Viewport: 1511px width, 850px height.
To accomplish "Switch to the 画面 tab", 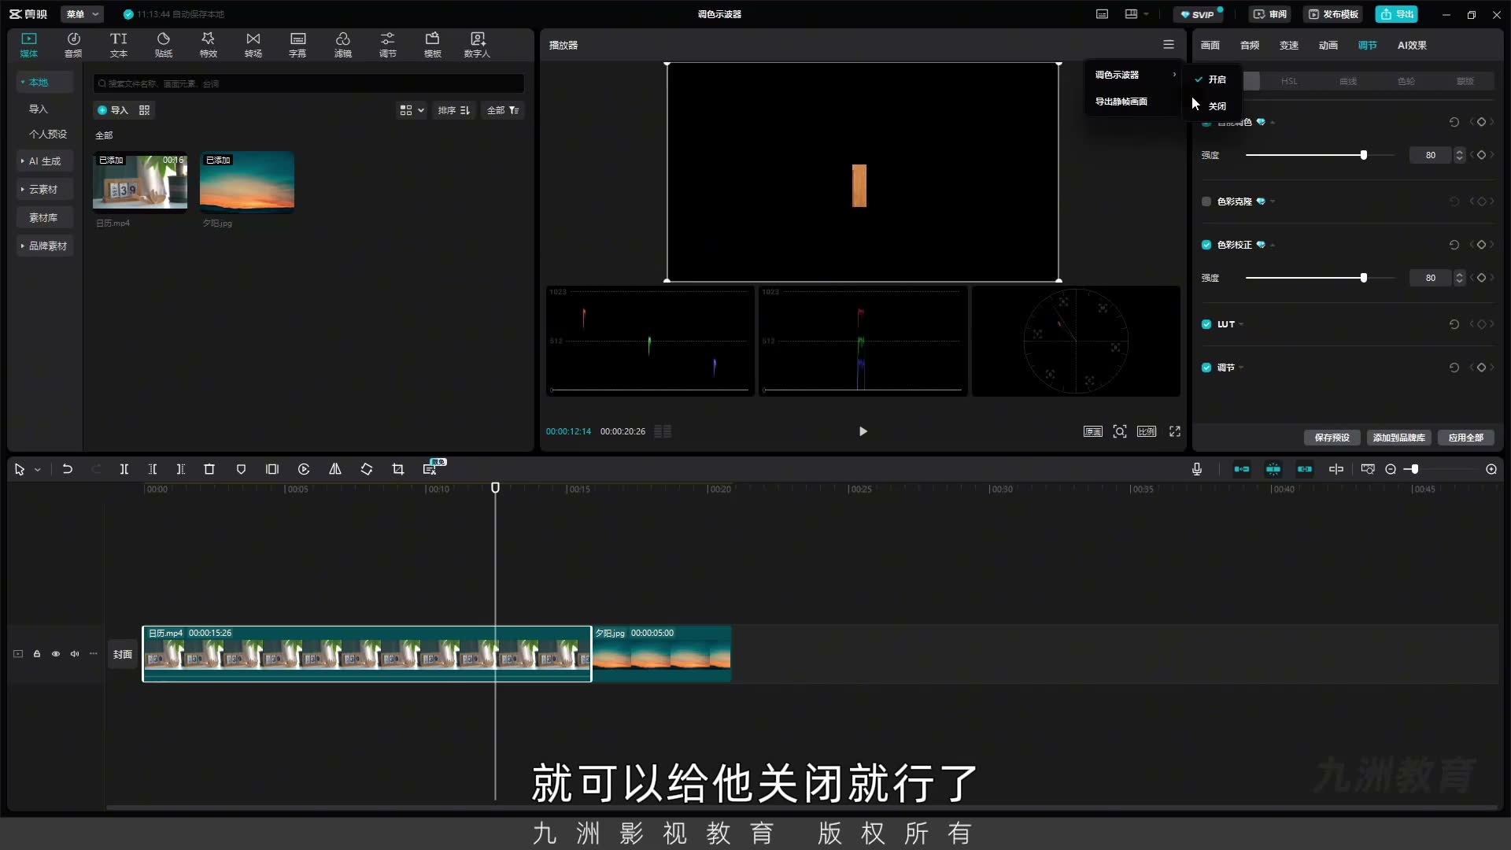I will pyautogui.click(x=1210, y=45).
